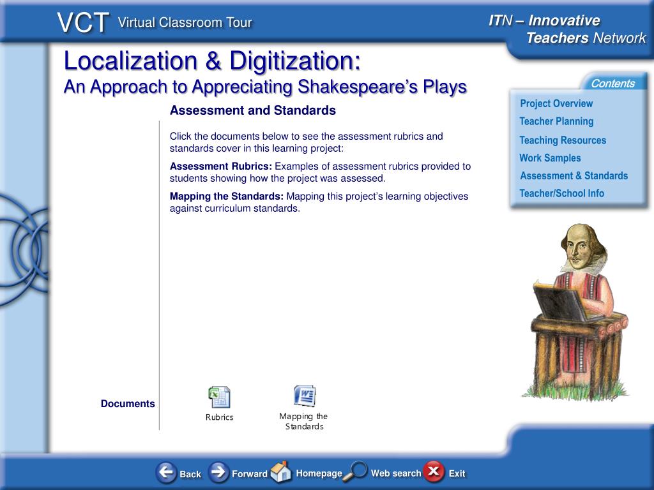The image size is (654, 490).
Task: Click the 'ITN – Innovative Teachers Network' logo
Action: [x=567, y=29]
